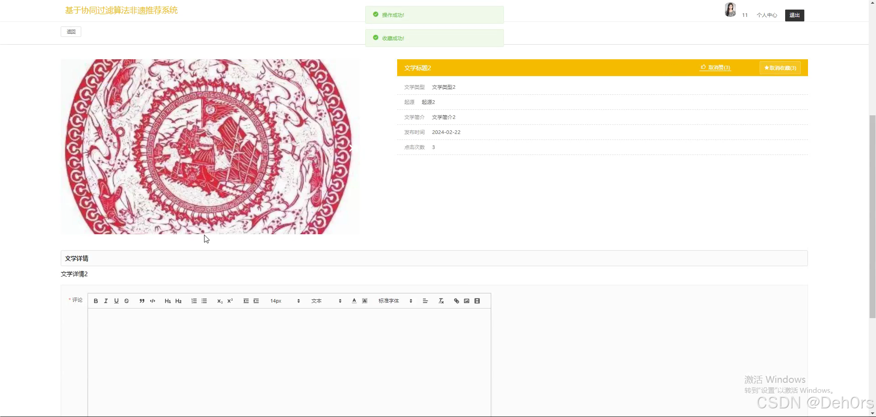Click the 文学详情2 detail text
This screenshot has width=876, height=417.
tap(74, 274)
